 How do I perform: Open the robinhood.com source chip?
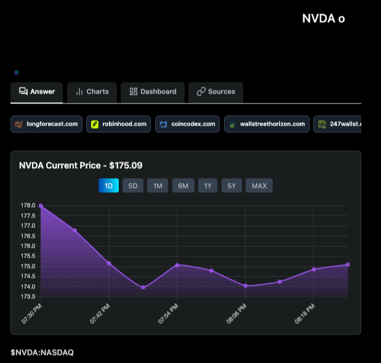(119, 124)
